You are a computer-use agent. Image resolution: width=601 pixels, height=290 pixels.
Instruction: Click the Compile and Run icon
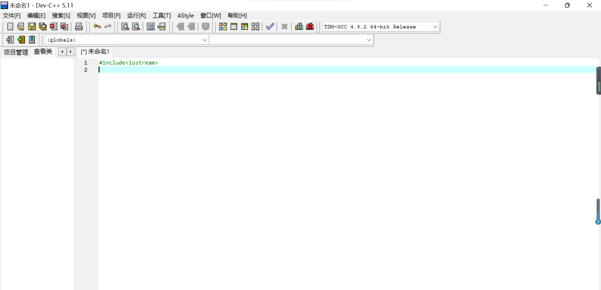click(x=244, y=27)
